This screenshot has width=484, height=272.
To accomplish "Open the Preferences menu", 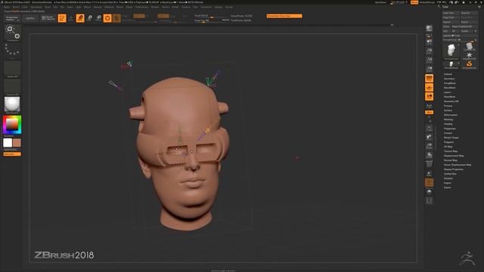I will pos(141,7).
